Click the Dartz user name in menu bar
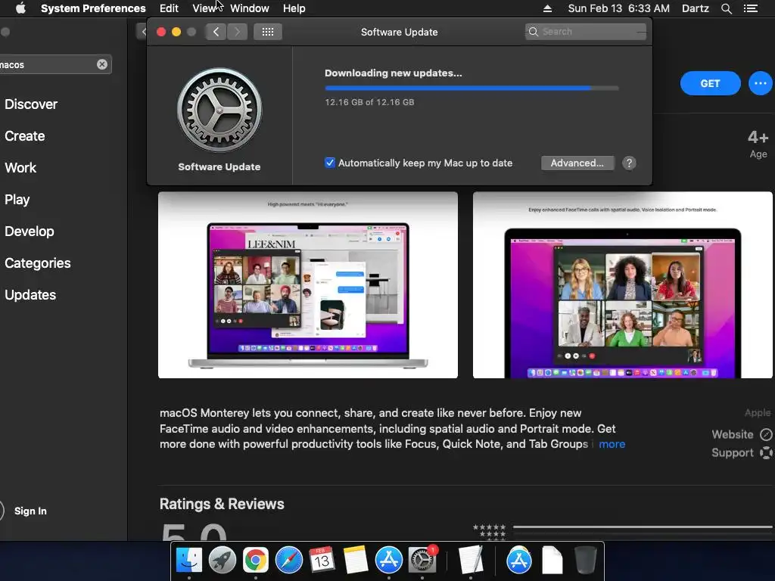Screen dimensions: 775x581 coord(695,8)
